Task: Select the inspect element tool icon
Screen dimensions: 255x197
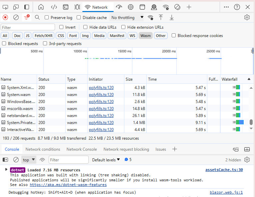Action: [5, 7]
